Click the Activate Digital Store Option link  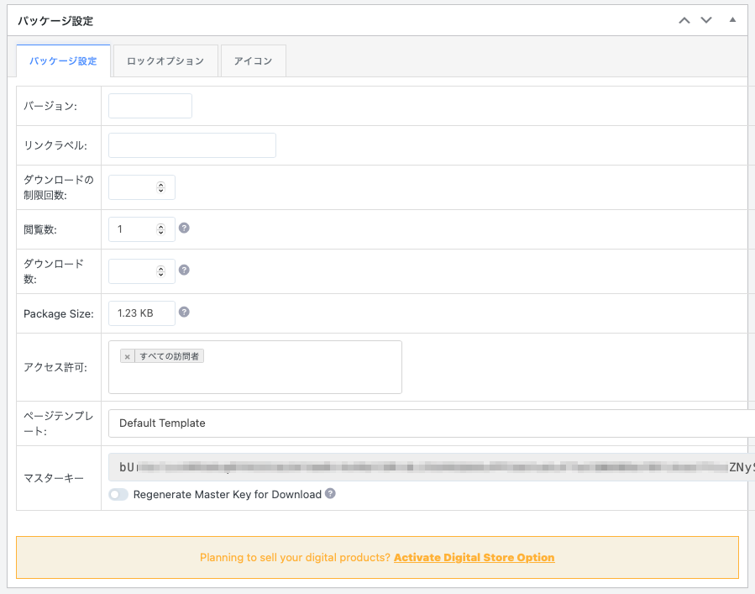point(474,557)
